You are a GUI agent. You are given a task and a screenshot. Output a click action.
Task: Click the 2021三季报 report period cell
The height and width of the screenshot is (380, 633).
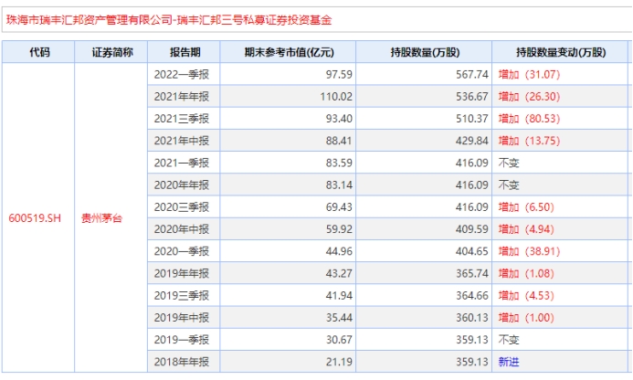tap(183, 119)
